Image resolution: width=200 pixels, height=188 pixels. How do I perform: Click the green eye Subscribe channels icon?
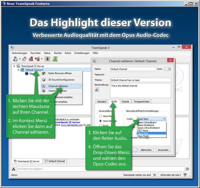(x=47, y=59)
